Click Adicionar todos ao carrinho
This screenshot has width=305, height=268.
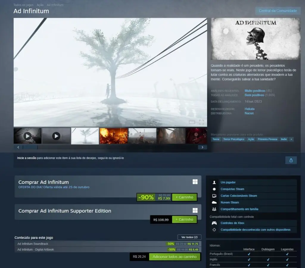coord(175,257)
